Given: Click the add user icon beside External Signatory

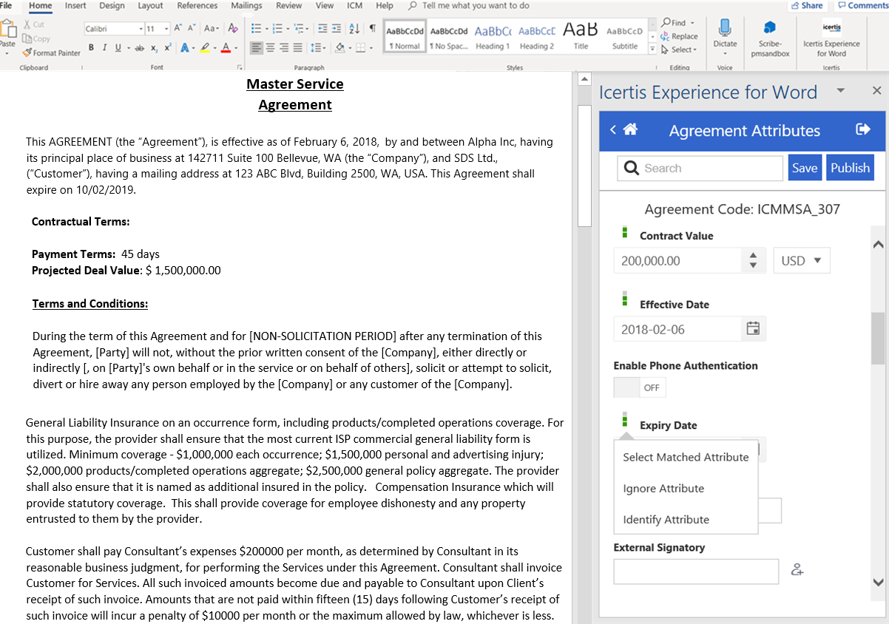Looking at the screenshot, I should click(x=797, y=570).
